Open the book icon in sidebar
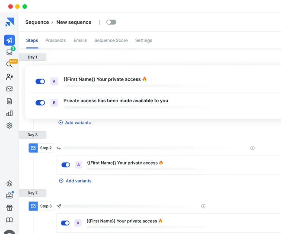The image size is (281, 234). 10,220
